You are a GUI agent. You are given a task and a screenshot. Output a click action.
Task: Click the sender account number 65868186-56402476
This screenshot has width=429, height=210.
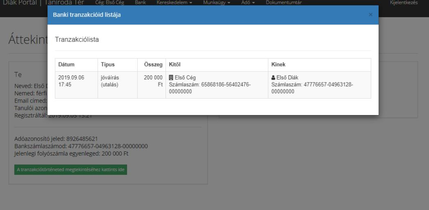click(209, 85)
